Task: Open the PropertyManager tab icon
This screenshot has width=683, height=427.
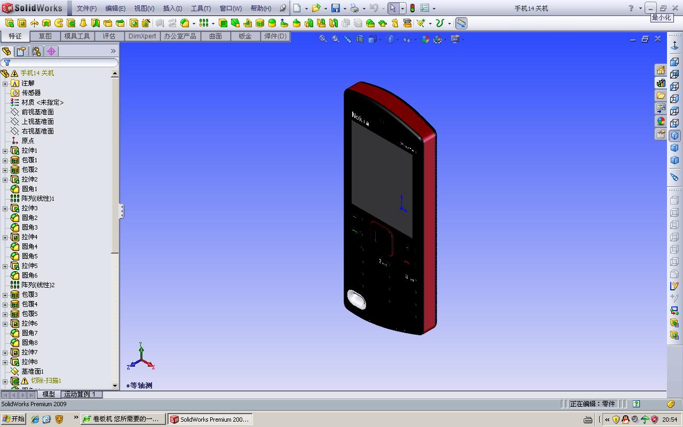Action: 21,51
